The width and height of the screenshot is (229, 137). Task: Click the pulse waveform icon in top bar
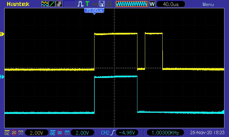81,4
